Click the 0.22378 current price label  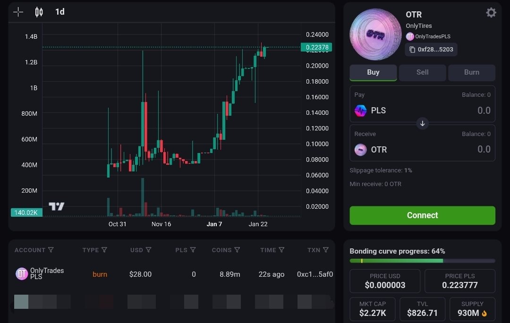[316, 47]
